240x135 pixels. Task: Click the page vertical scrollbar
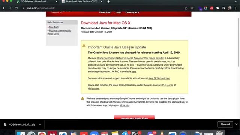click(238, 42)
